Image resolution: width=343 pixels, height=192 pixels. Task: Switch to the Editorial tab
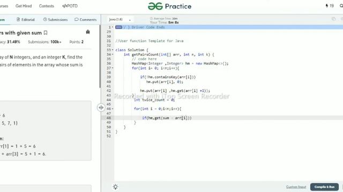coord(26,20)
